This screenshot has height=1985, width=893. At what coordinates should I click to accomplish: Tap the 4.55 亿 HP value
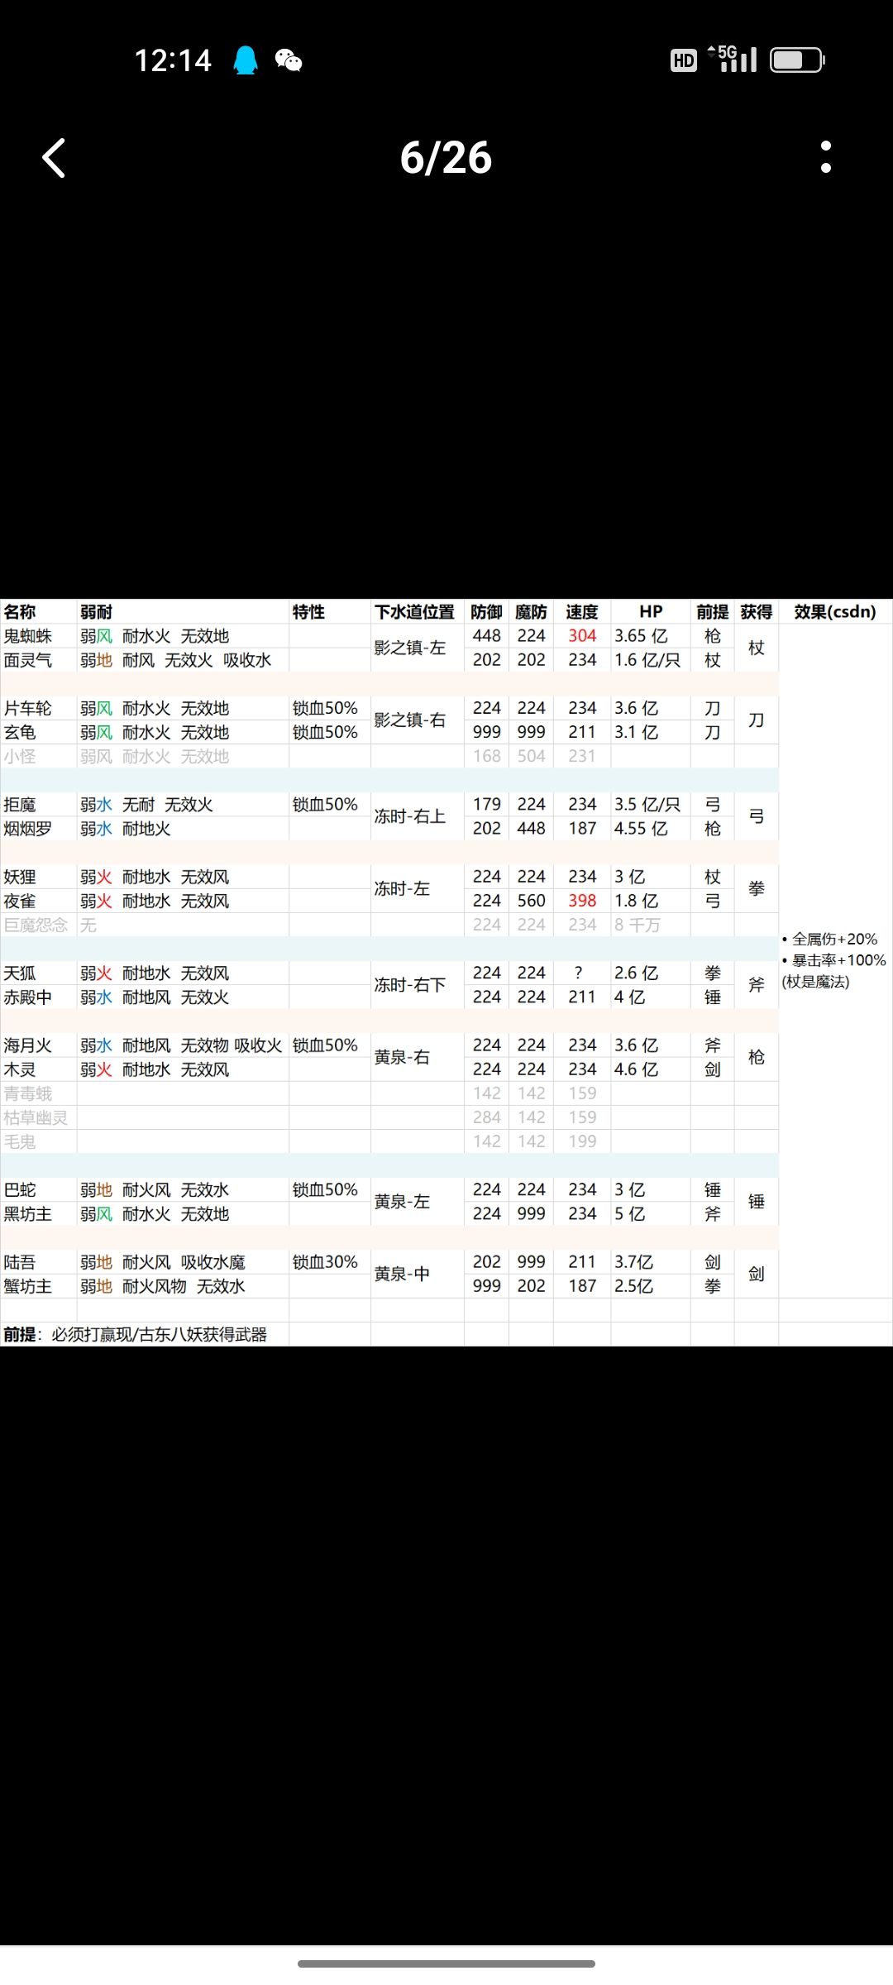coord(642,828)
